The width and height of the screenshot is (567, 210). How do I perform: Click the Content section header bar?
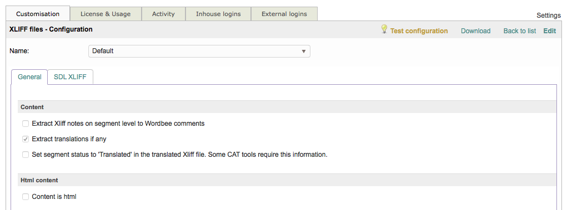(287, 107)
